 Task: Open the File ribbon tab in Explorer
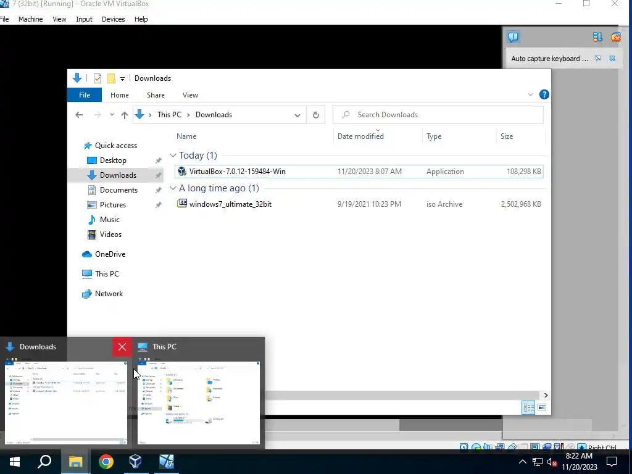(x=84, y=95)
